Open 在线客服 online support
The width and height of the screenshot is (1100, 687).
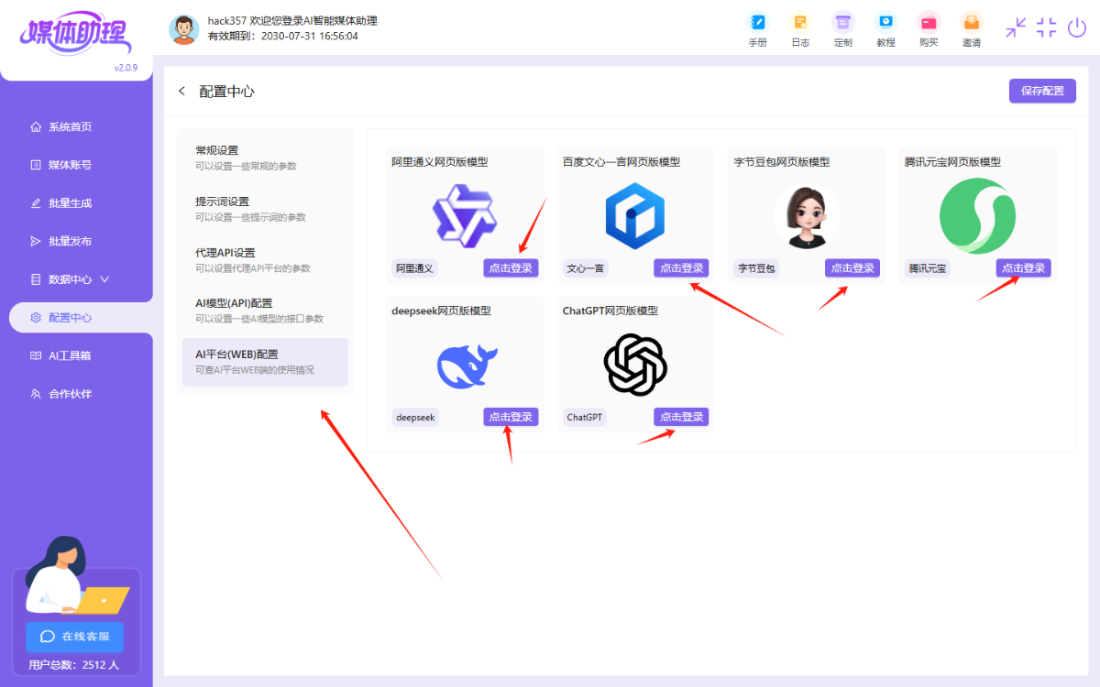75,637
